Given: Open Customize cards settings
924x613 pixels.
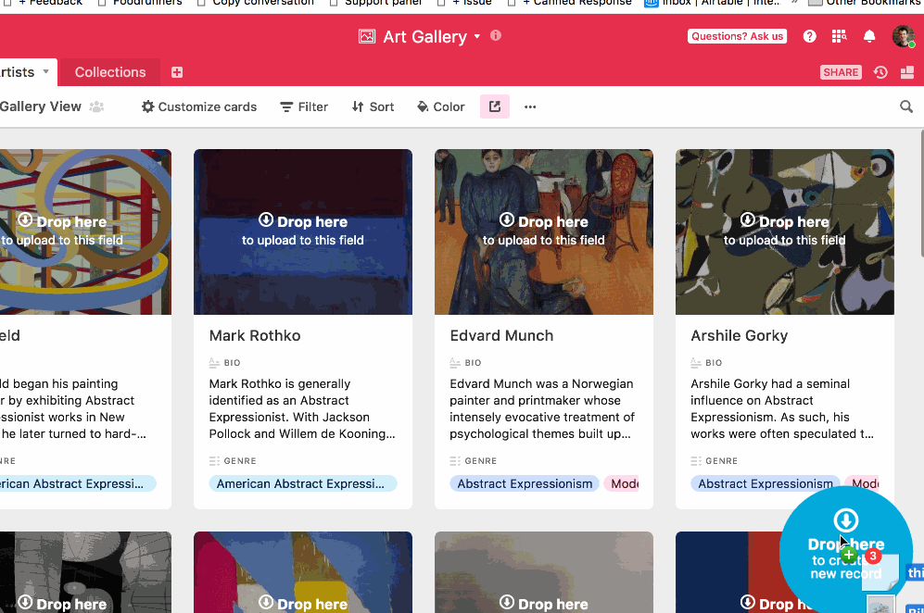Looking at the screenshot, I should pos(199,106).
